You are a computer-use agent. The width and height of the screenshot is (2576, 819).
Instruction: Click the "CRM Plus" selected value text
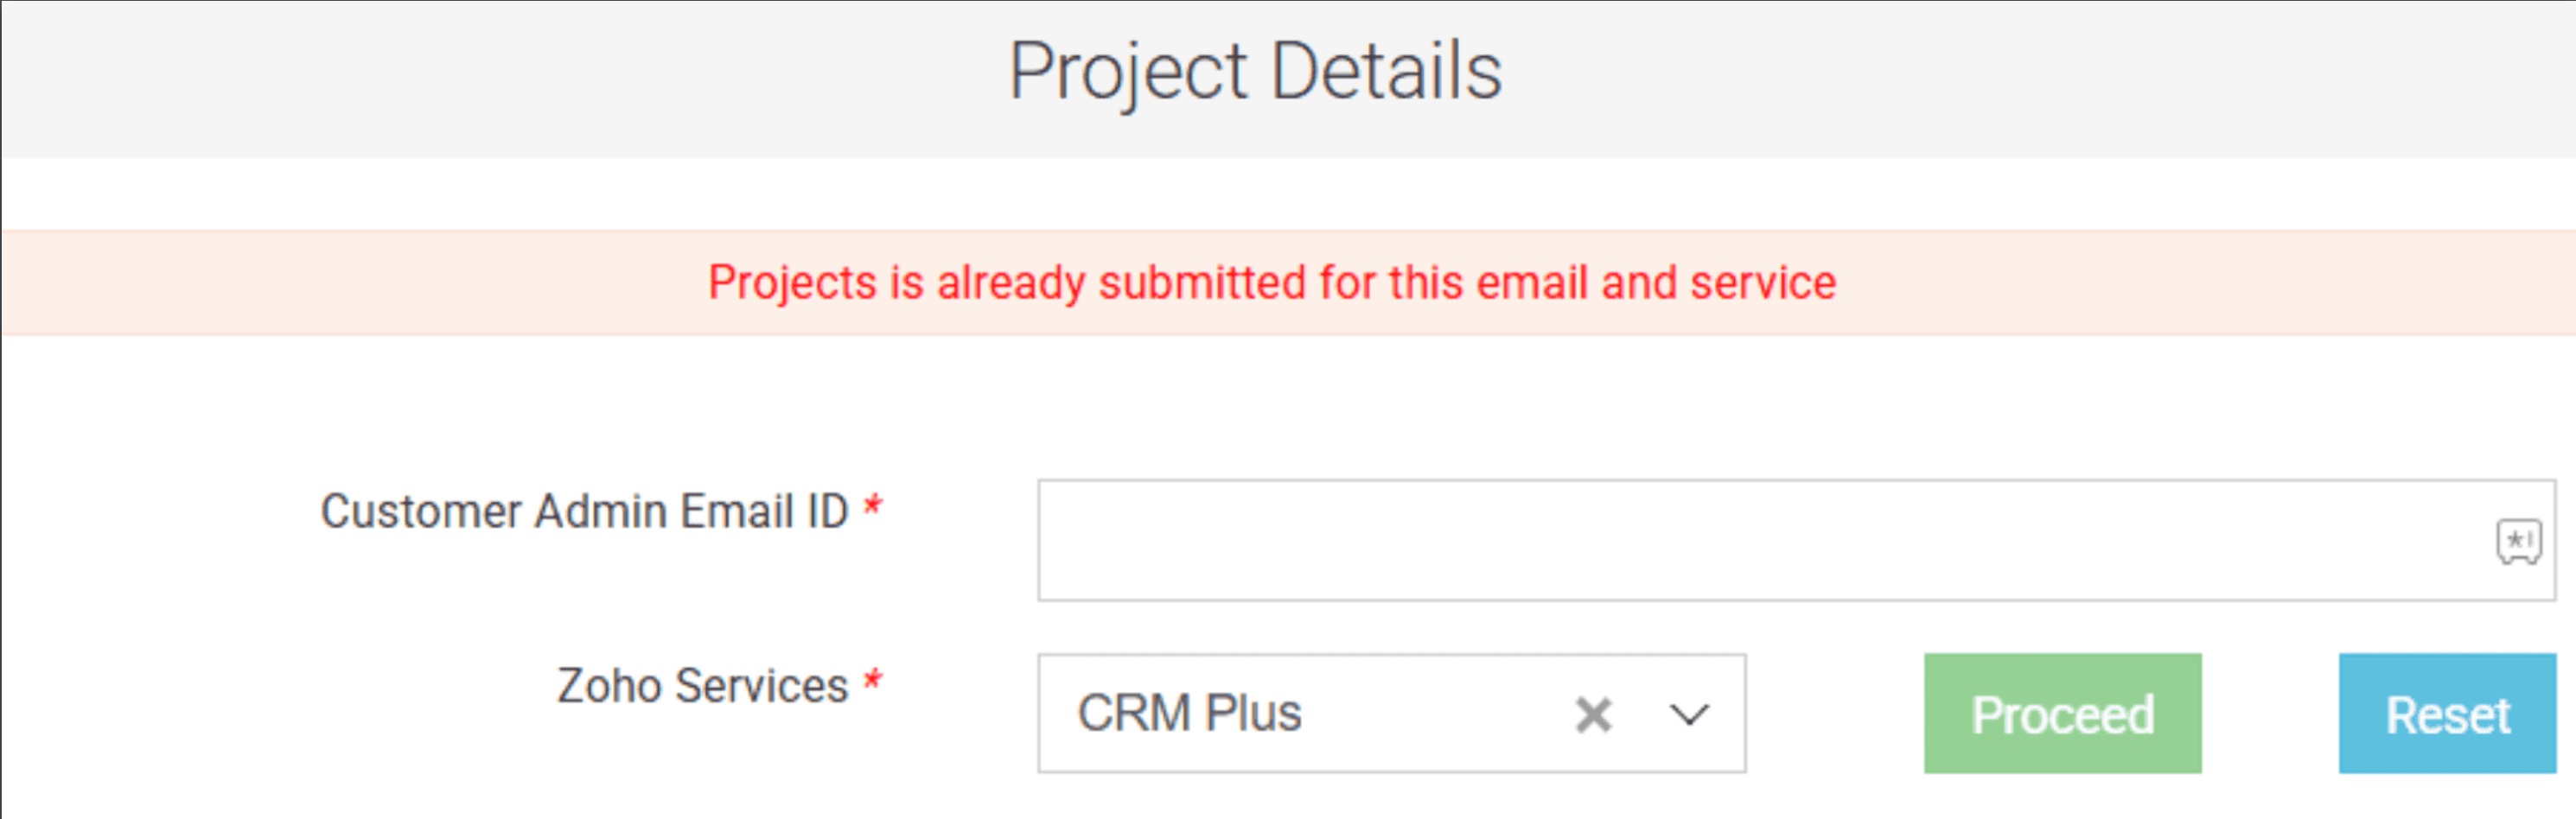coord(1189,714)
